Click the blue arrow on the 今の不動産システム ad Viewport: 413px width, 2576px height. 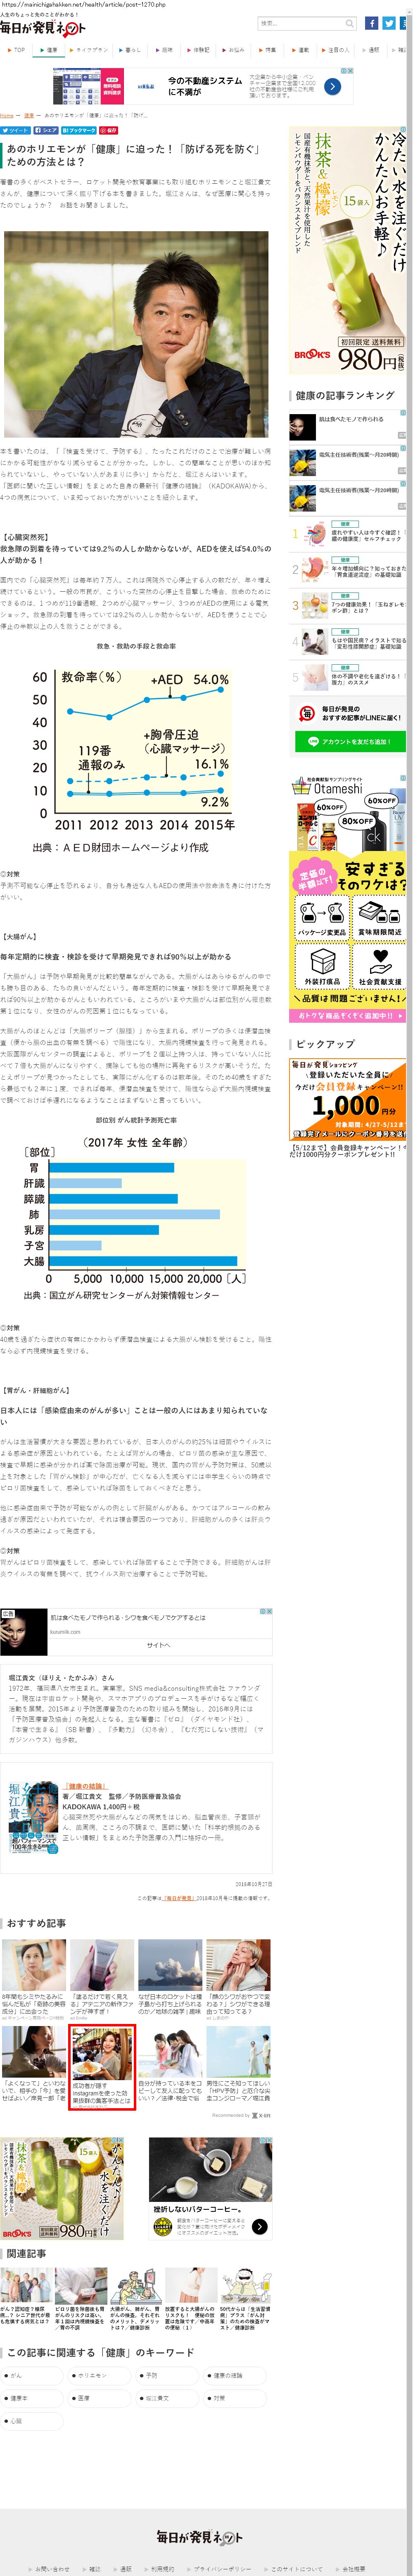click(333, 86)
